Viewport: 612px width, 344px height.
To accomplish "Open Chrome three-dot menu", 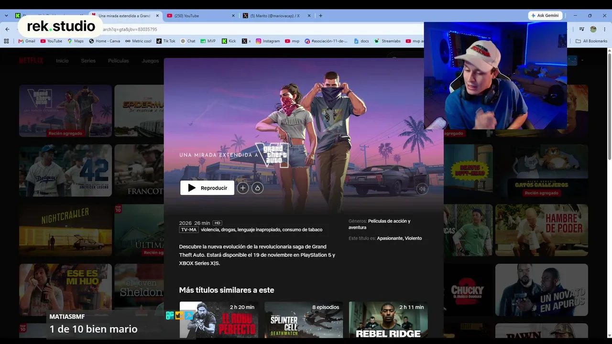I will point(604,29).
